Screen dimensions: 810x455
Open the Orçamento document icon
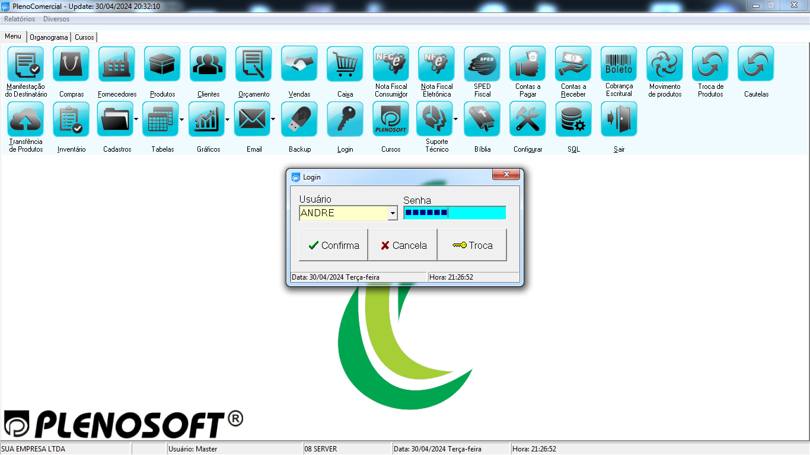[x=254, y=63]
